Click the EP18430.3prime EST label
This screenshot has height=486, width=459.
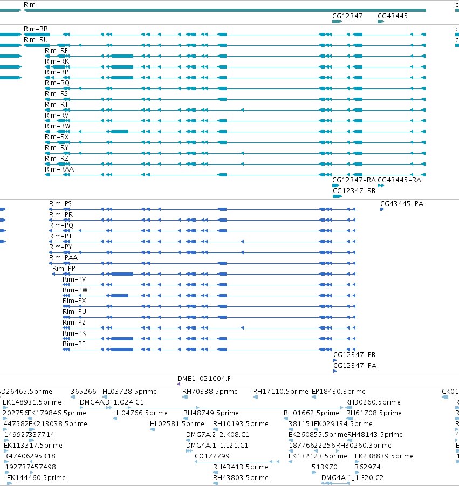tap(338, 392)
